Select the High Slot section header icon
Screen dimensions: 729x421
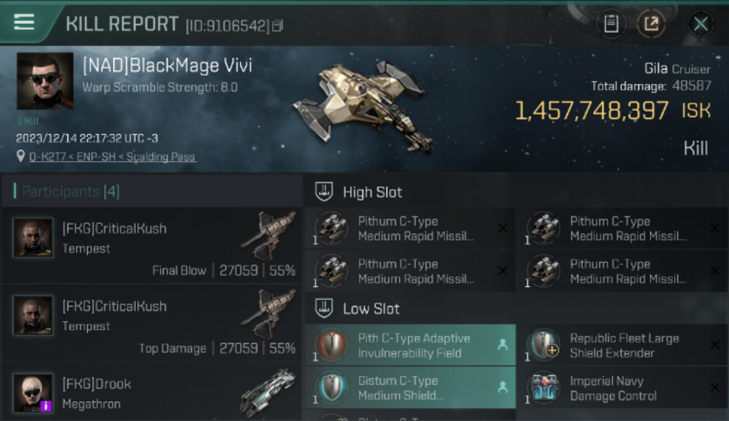coord(324,192)
